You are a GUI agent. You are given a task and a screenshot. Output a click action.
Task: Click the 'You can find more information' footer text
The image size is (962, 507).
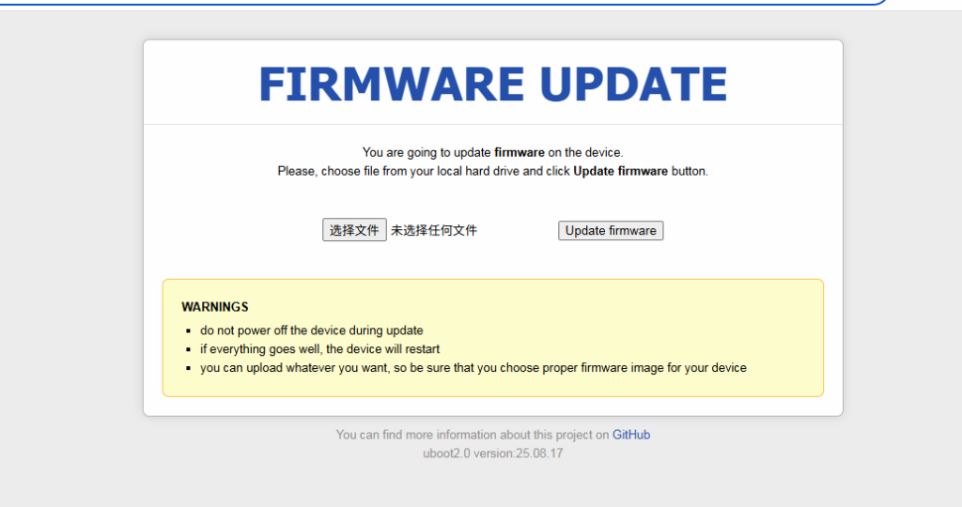coord(473,435)
